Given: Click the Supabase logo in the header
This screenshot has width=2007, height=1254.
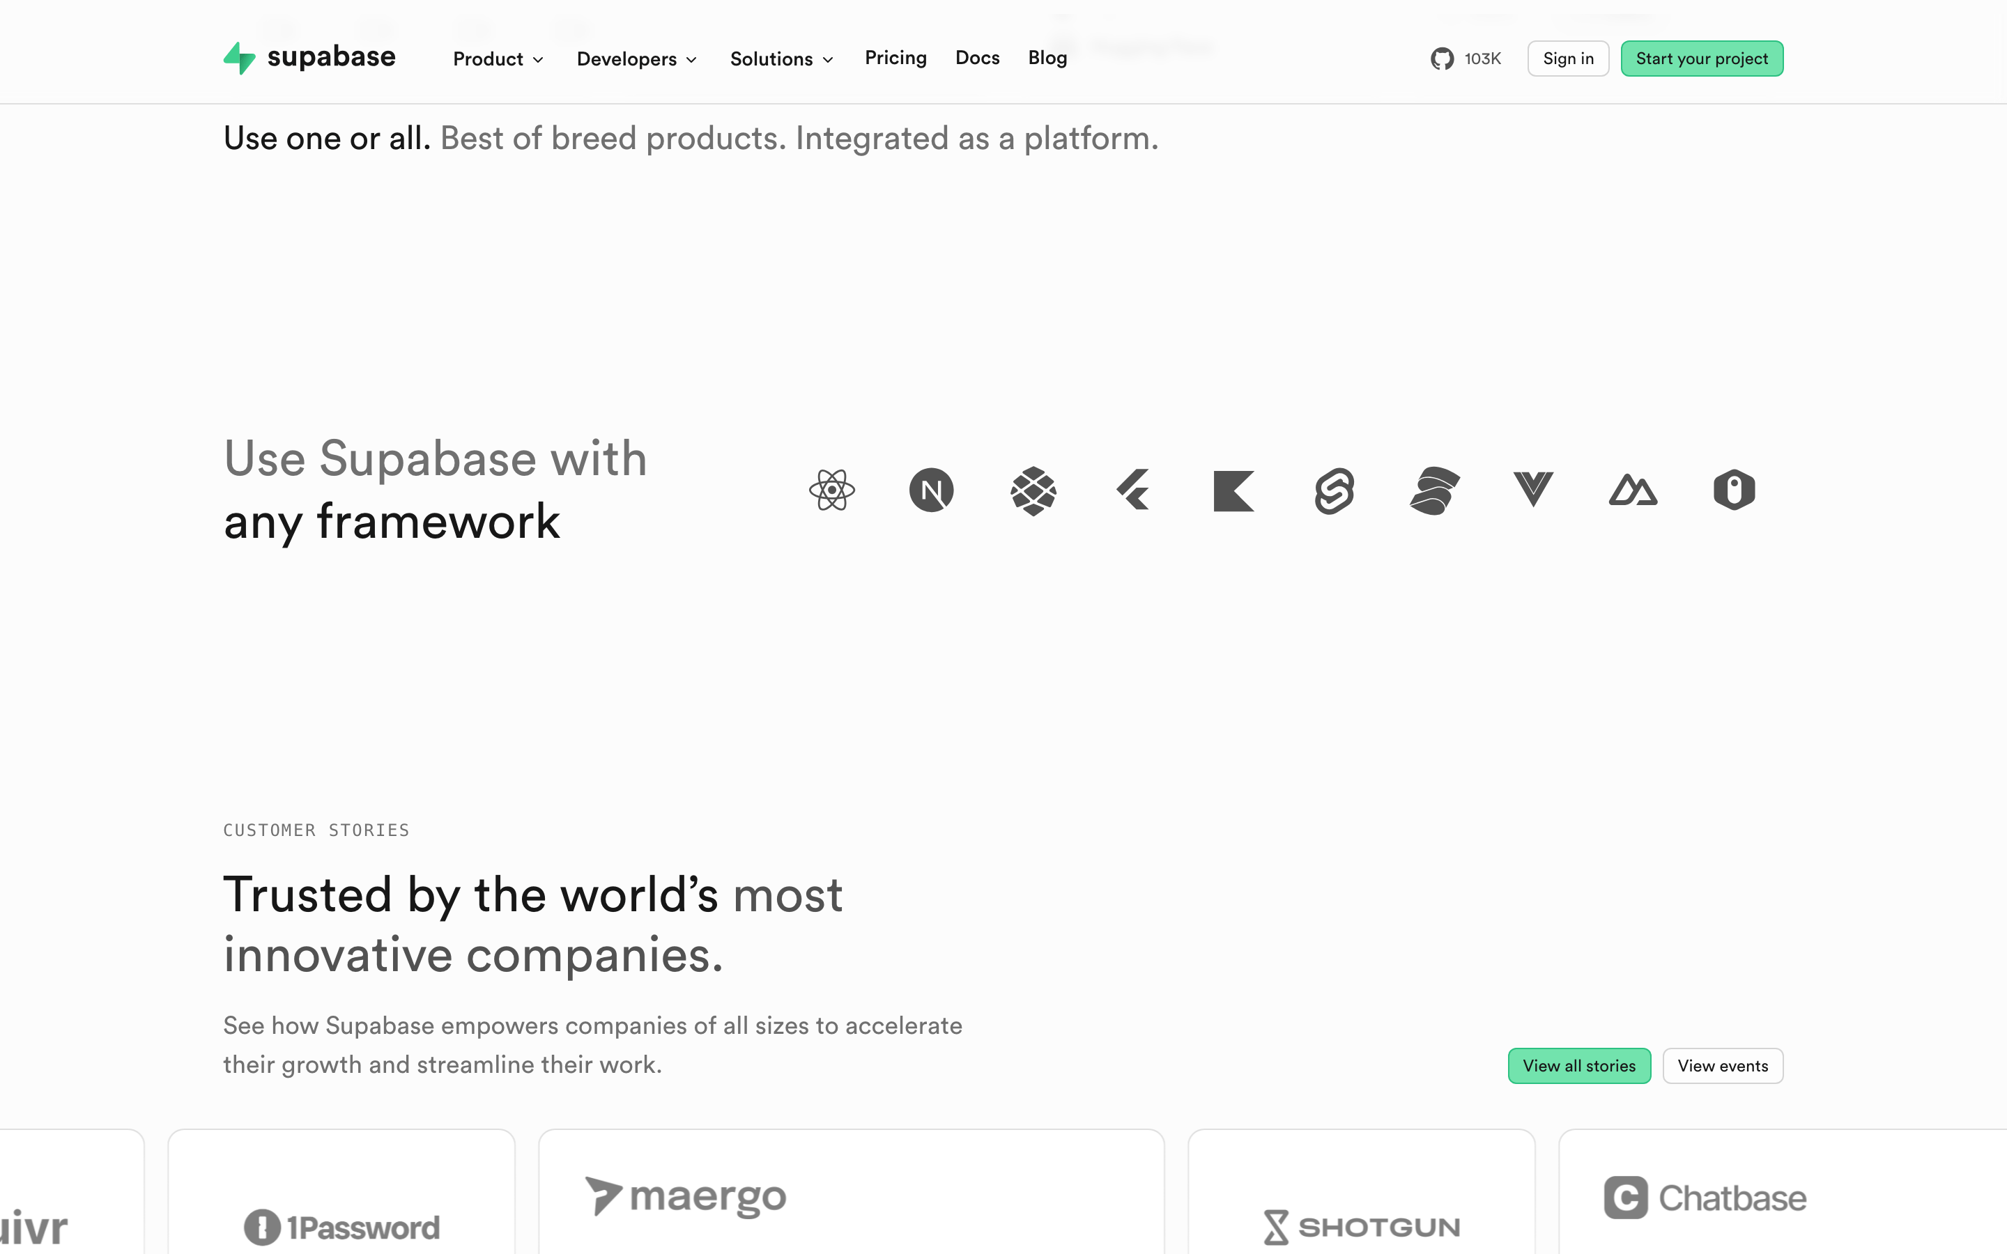Looking at the screenshot, I should pos(309,58).
